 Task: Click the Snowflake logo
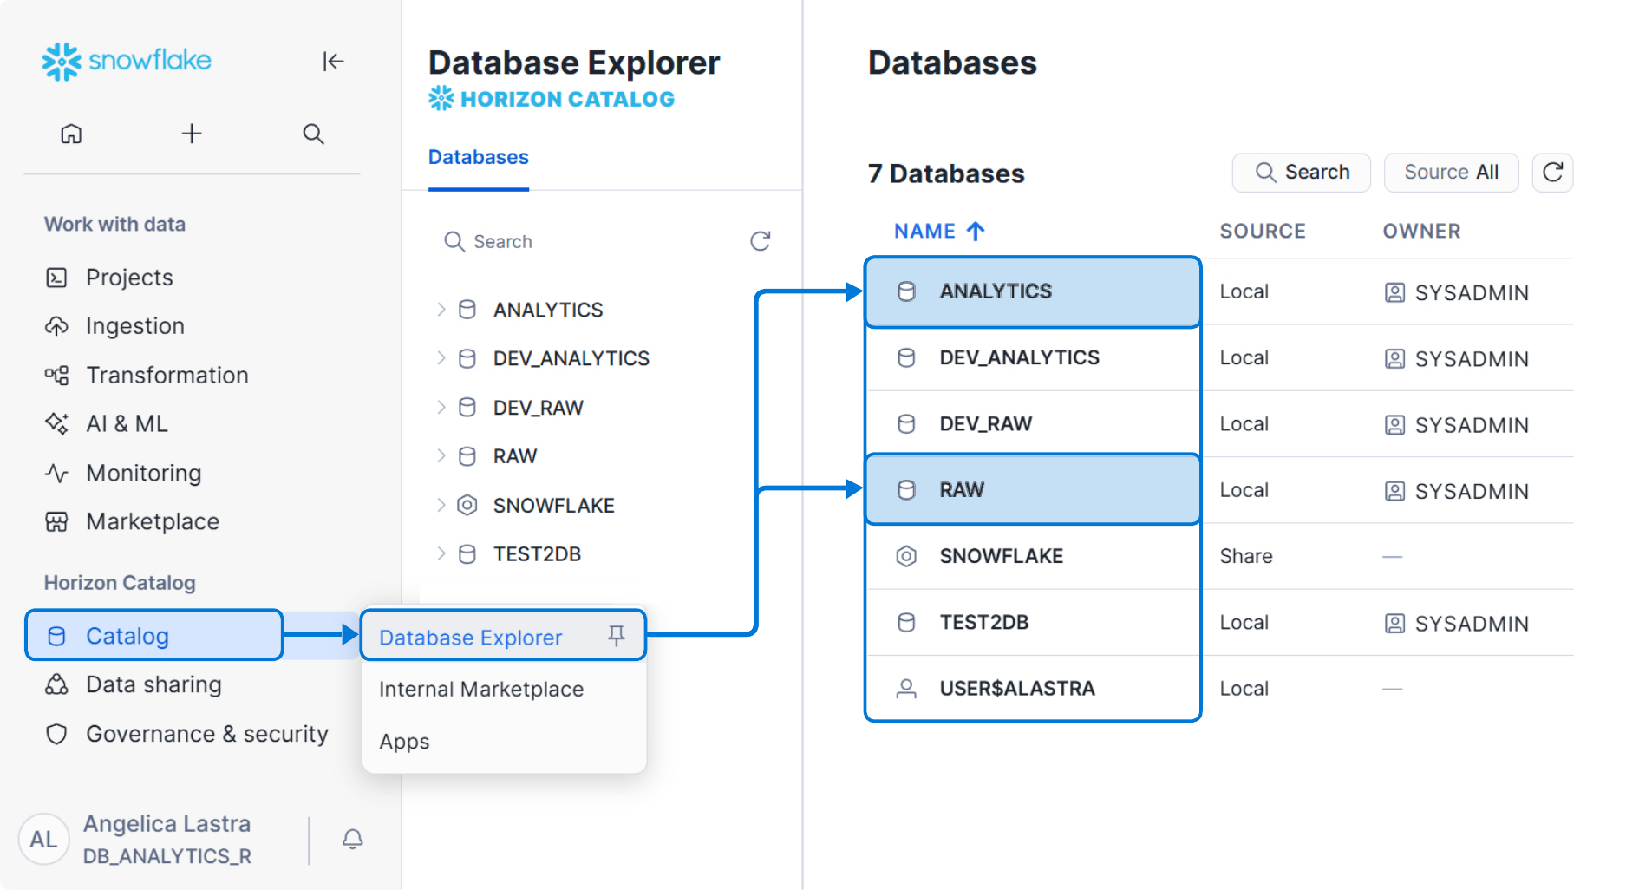point(127,61)
